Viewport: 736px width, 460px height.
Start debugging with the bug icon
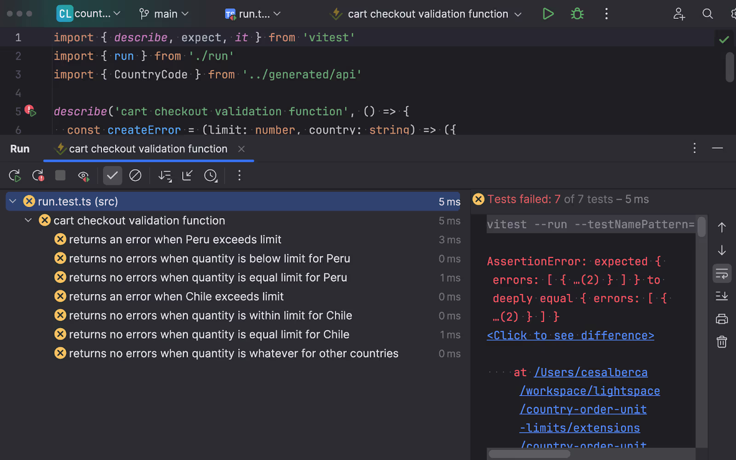[x=577, y=14]
